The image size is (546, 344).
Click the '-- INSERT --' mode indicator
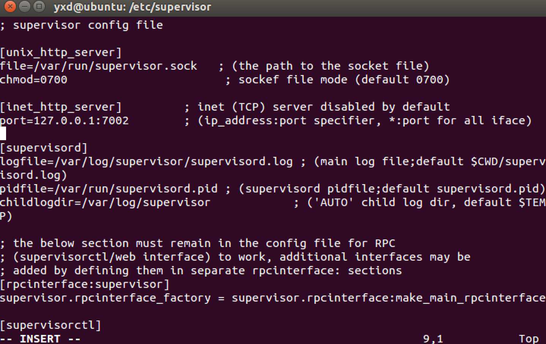[41, 338]
